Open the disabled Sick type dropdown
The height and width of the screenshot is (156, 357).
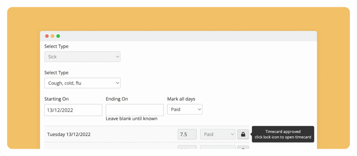(x=82, y=57)
